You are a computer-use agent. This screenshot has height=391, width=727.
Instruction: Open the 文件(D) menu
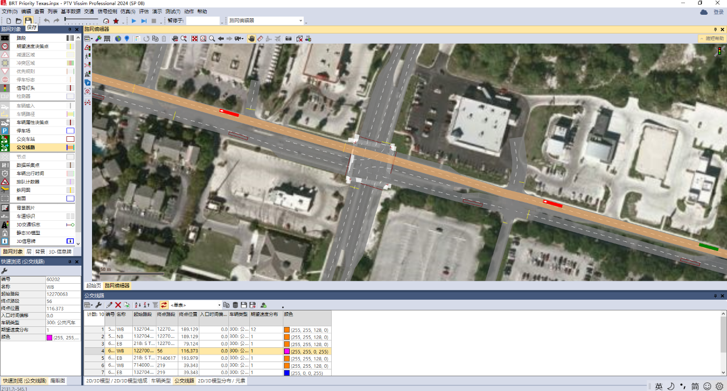[10, 11]
